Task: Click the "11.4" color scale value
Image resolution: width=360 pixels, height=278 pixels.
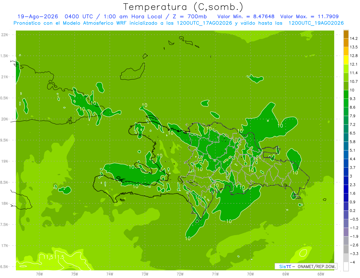Action: pos(354,73)
